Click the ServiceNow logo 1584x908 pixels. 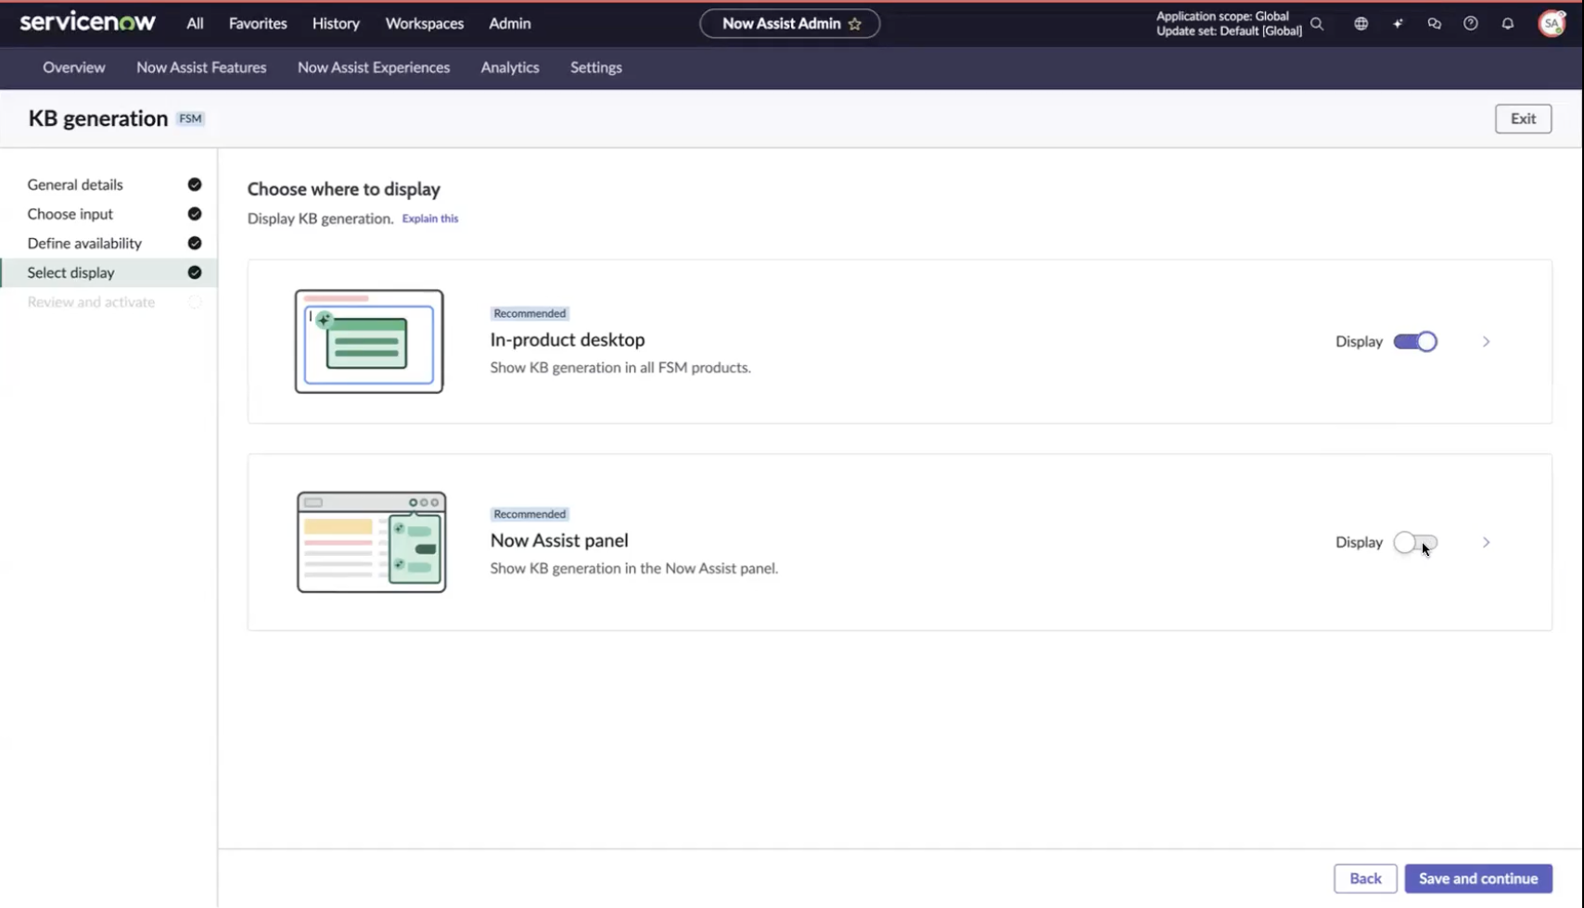click(x=88, y=22)
